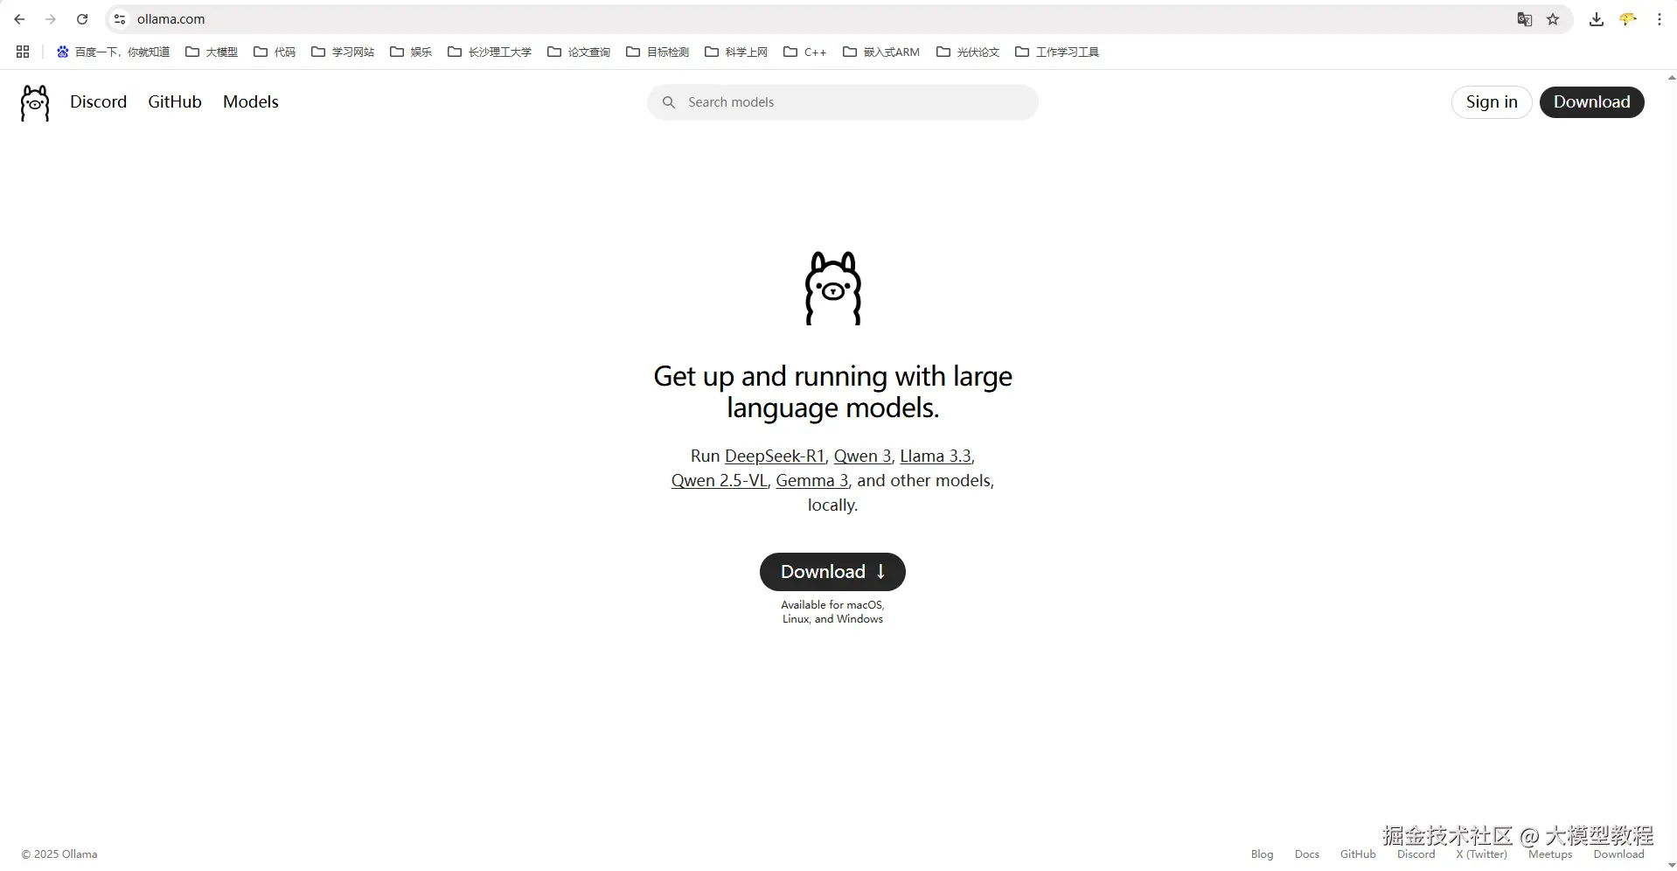This screenshot has width=1677, height=871.
Task: Go back using the browser back arrow
Action: [x=19, y=19]
